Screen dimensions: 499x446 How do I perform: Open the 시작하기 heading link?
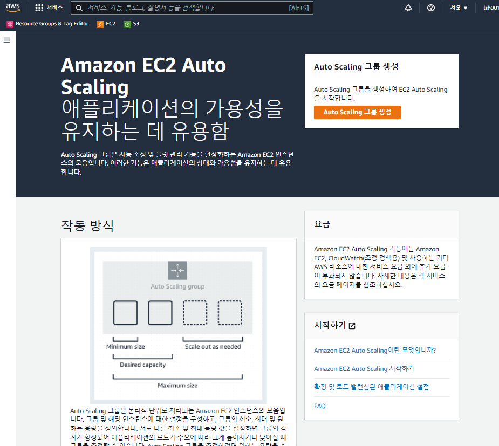coord(330,325)
